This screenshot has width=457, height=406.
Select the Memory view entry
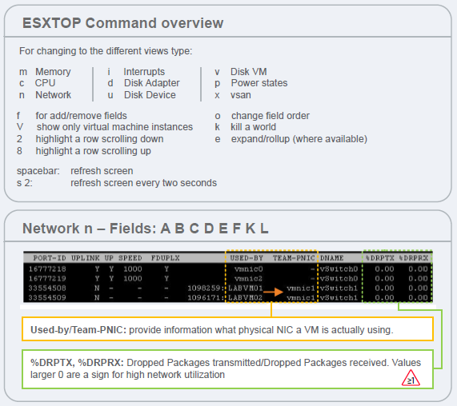[45, 72]
